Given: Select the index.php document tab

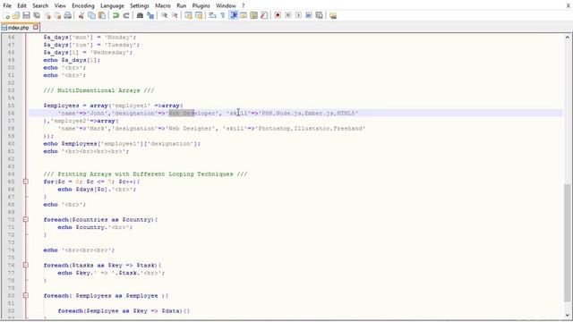Looking at the screenshot, I should tap(18, 28).
